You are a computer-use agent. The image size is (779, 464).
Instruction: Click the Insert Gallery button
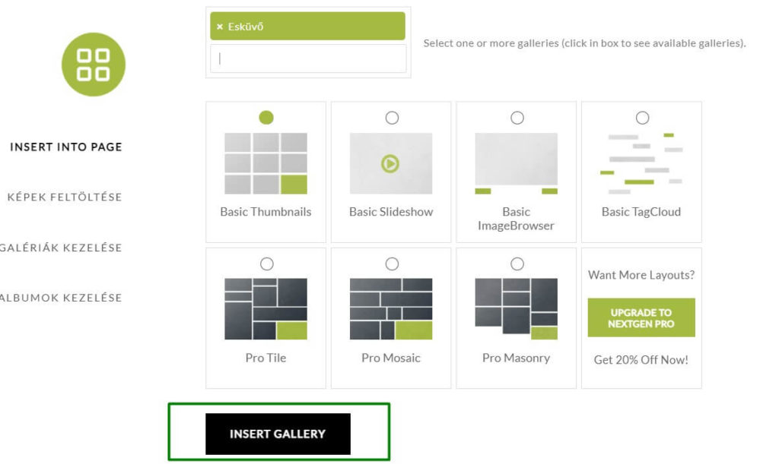pos(278,434)
